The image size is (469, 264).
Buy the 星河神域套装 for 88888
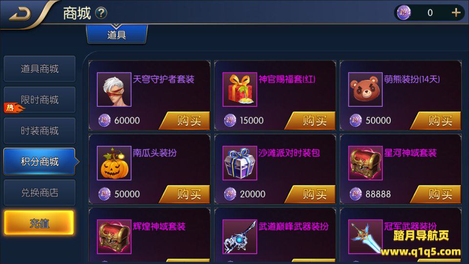pos(437,194)
